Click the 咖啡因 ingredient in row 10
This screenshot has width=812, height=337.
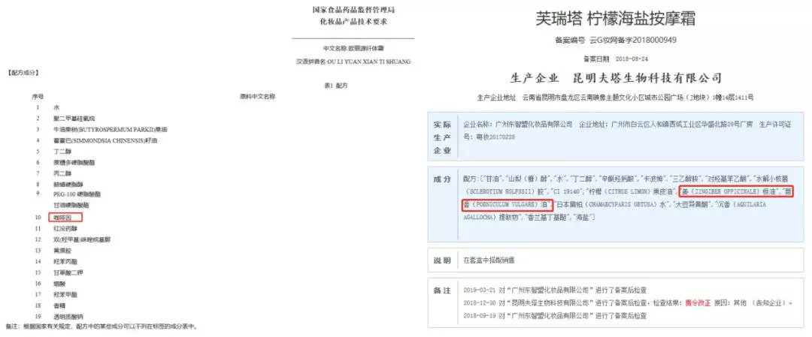click(x=65, y=217)
